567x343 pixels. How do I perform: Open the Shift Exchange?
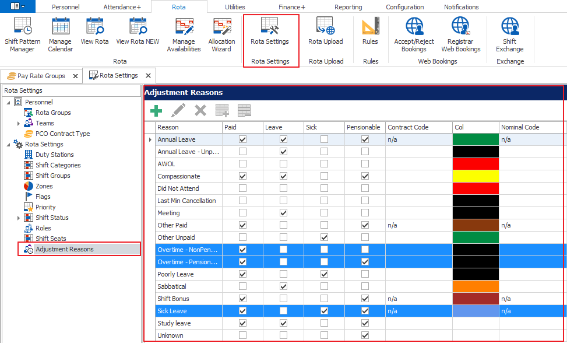[x=509, y=34]
